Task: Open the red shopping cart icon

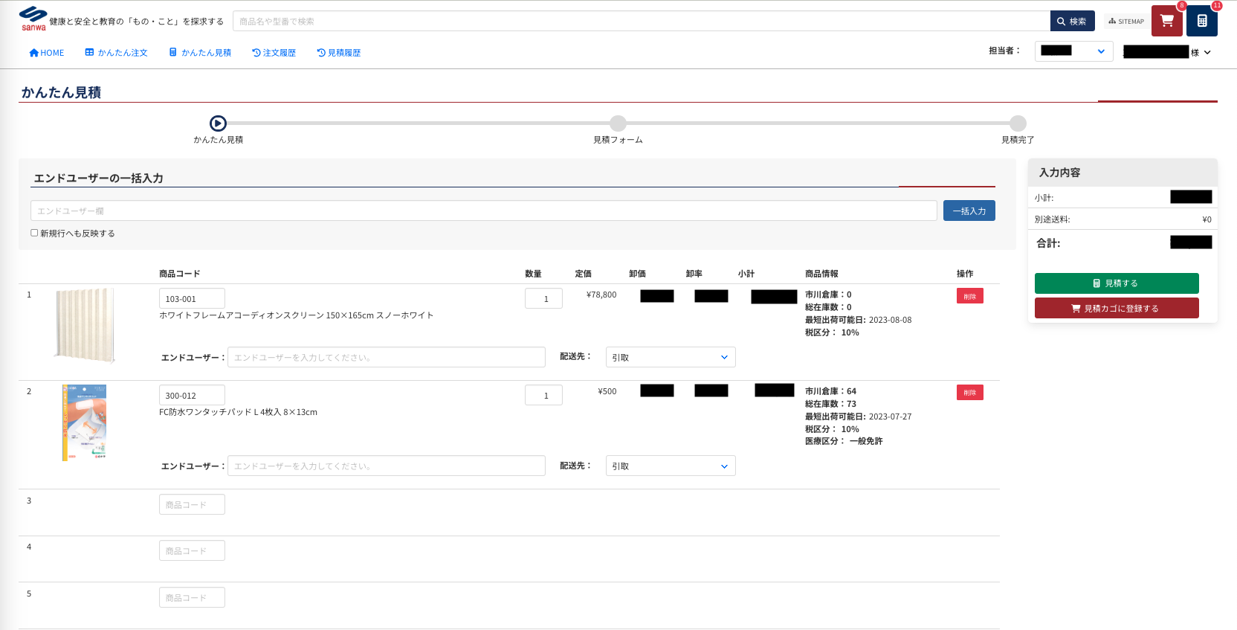Action: click(1166, 21)
